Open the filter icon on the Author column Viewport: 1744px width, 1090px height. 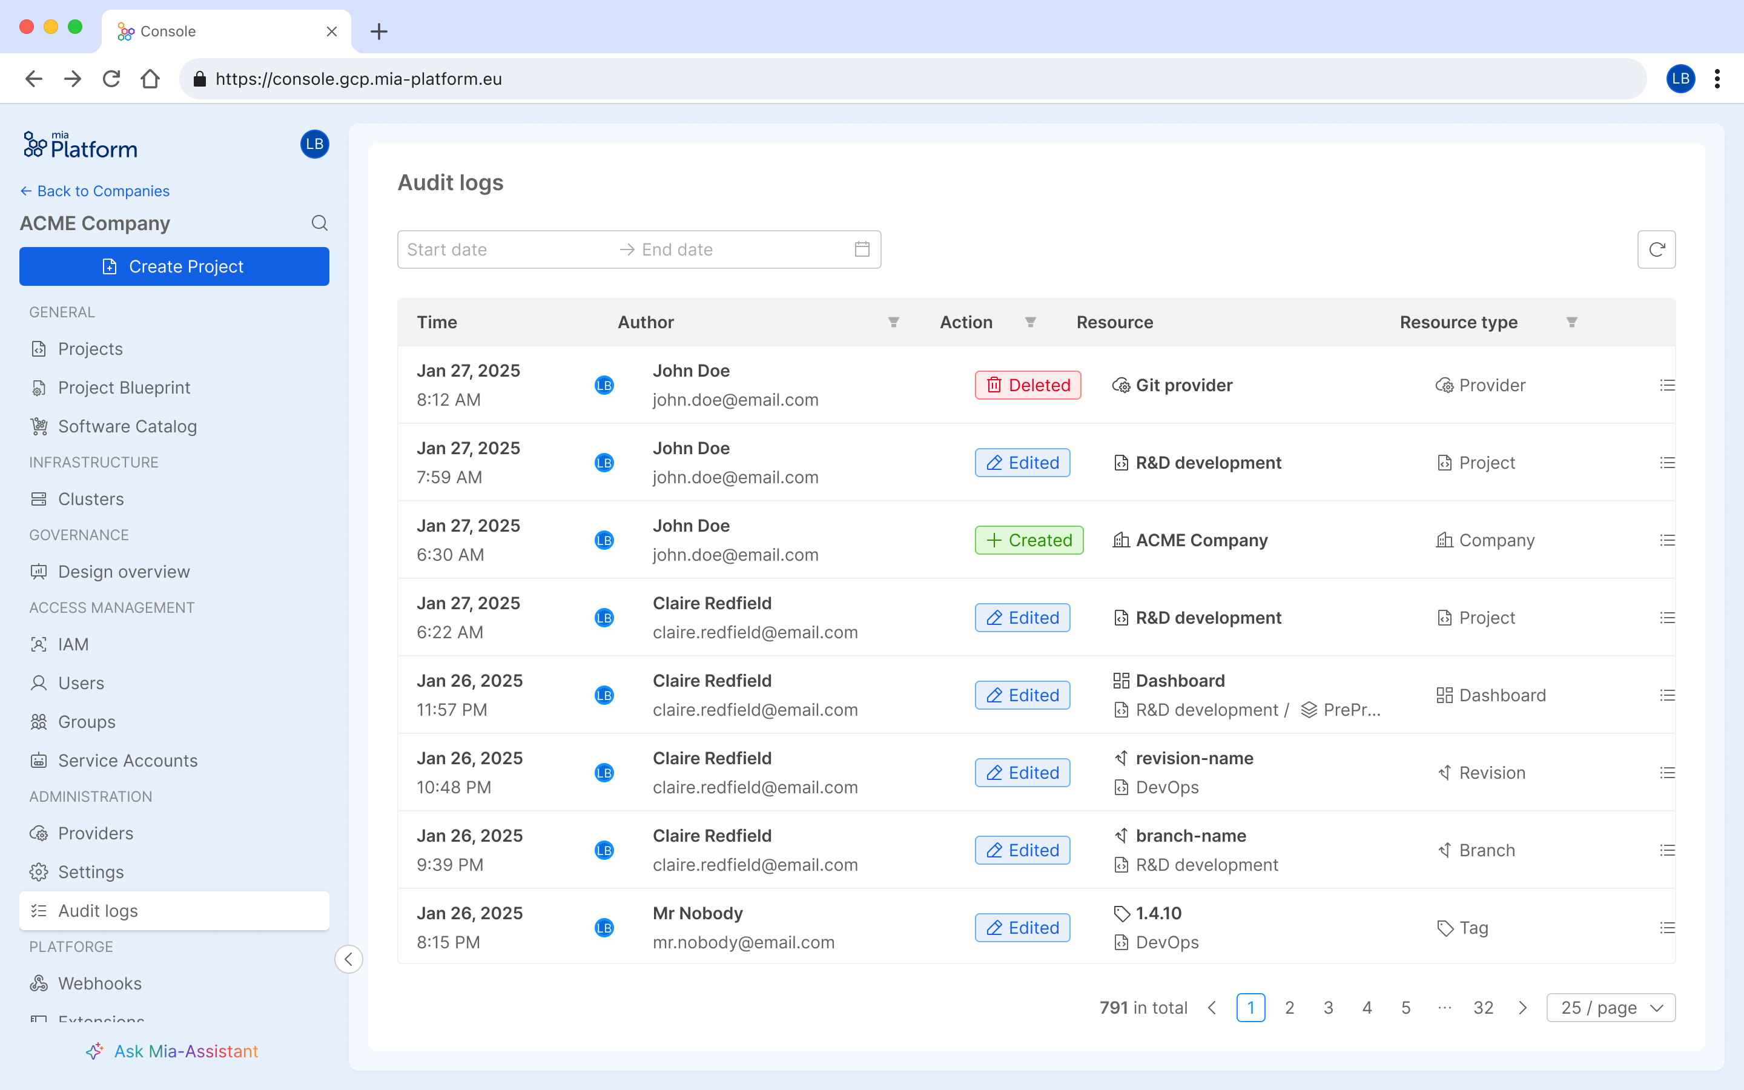coord(894,322)
